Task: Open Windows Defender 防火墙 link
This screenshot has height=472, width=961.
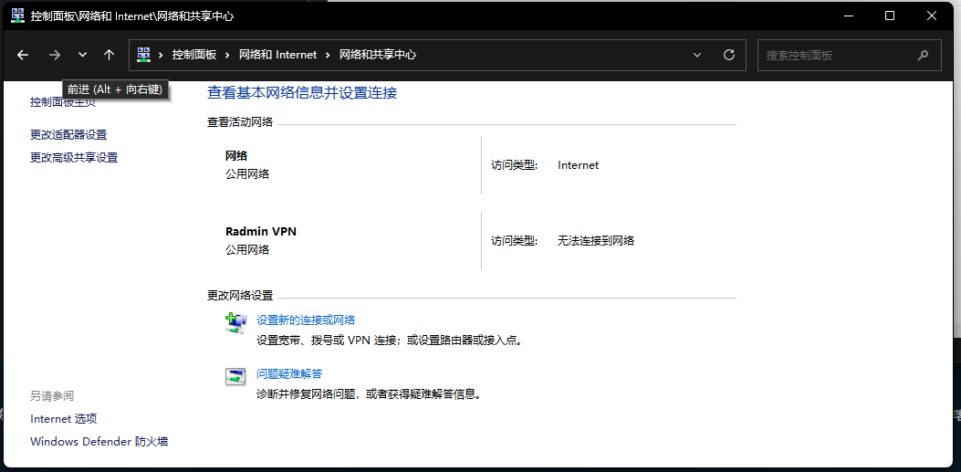Action: coord(99,441)
